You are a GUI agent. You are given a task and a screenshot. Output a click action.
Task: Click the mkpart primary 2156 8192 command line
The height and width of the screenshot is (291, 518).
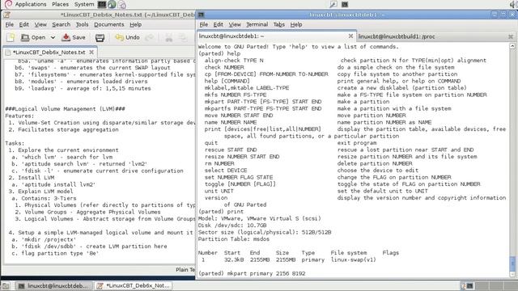(252, 273)
